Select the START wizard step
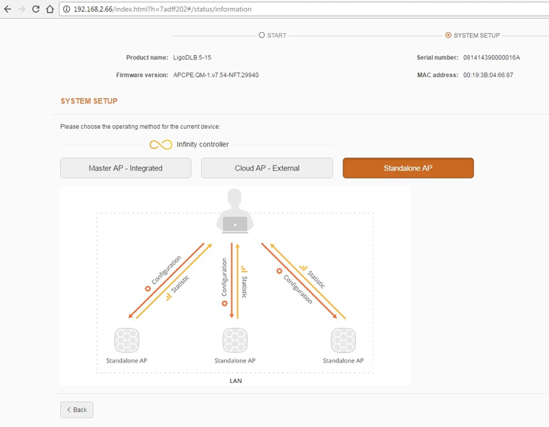The height and width of the screenshot is (427, 549). [x=272, y=35]
